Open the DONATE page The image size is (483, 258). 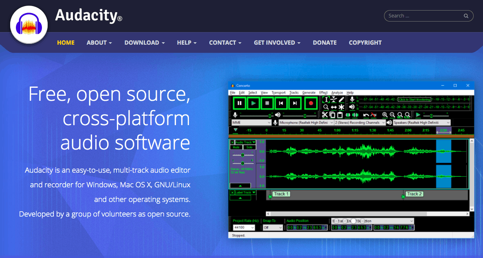pos(325,43)
